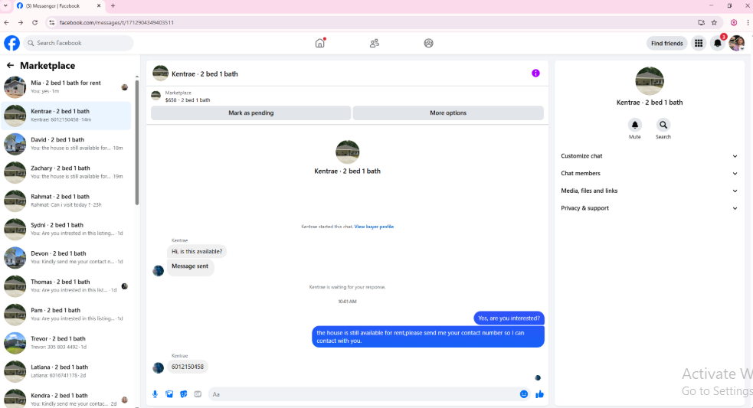Select the Messenger | Facebook browser tab
This screenshot has height=408, width=753.
click(x=57, y=6)
